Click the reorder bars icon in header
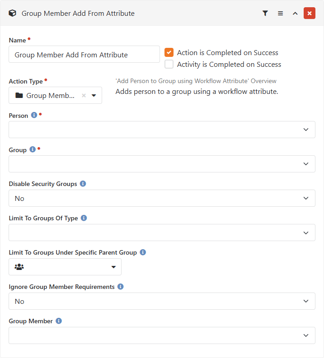Image resolution: width=324 pixels, height=358 pixels. (280, 14)
